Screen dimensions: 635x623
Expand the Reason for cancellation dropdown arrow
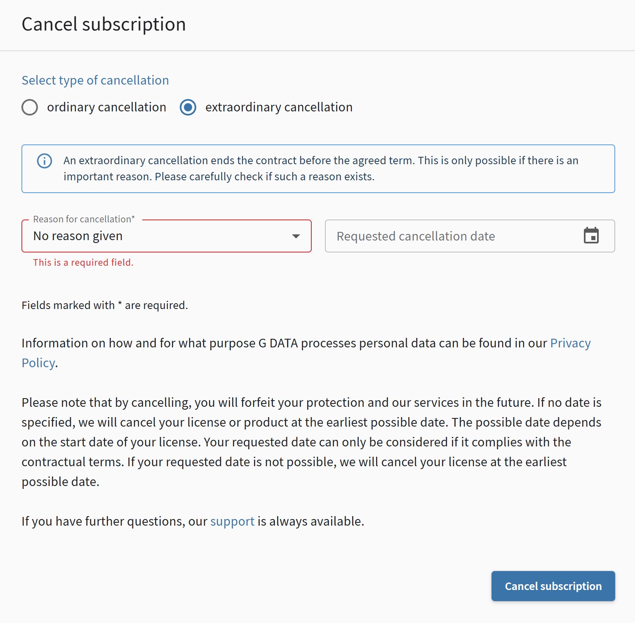296,236
